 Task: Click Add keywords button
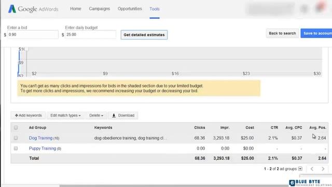[x=28, y=115]
